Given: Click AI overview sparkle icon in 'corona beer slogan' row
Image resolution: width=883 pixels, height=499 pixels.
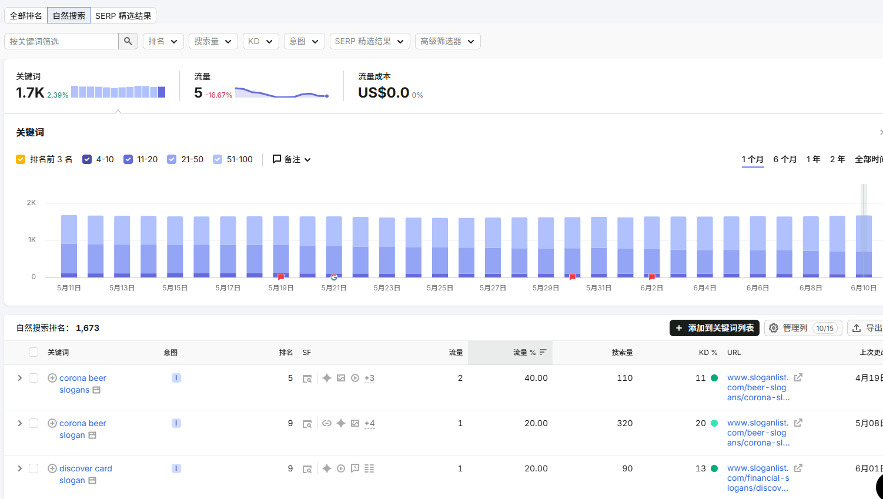Looking at the screenshot, I should 341,423.
